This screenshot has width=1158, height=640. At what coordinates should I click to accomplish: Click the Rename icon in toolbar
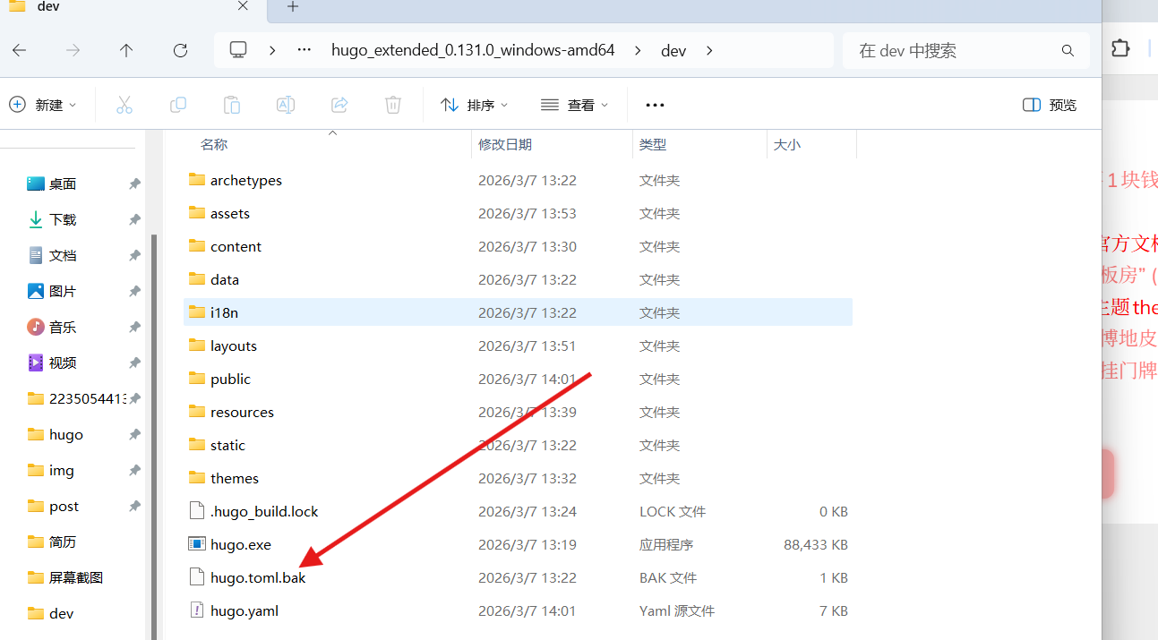[x=286, y=105]
